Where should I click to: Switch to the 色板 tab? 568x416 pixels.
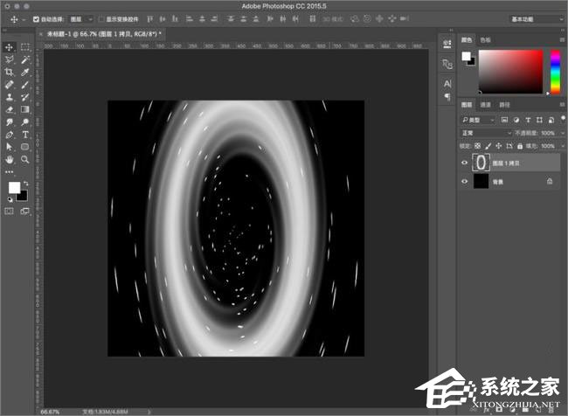pos(487,39)
